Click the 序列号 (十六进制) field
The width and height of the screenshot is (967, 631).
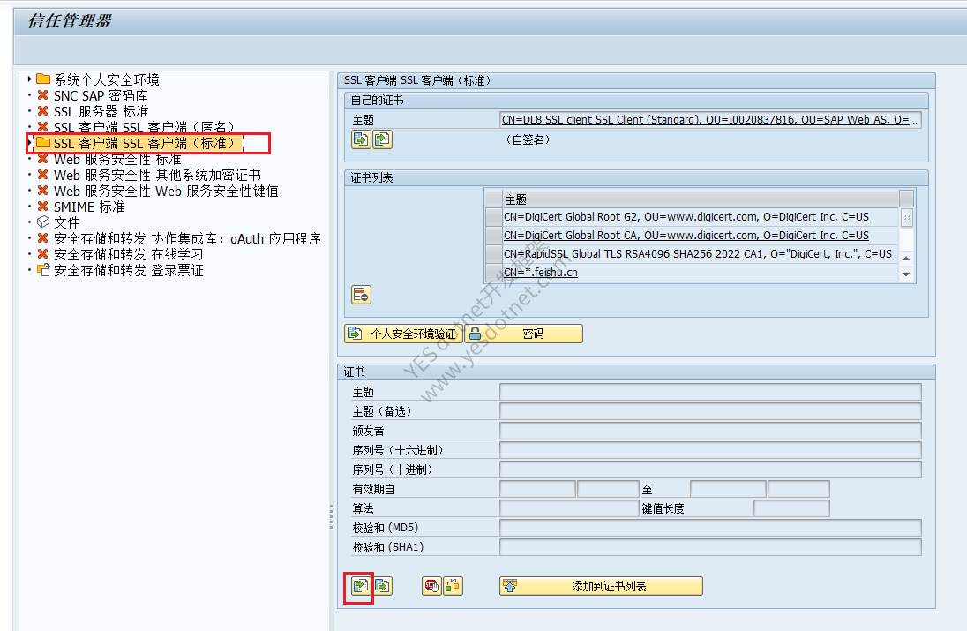click(x=710, y=450)
